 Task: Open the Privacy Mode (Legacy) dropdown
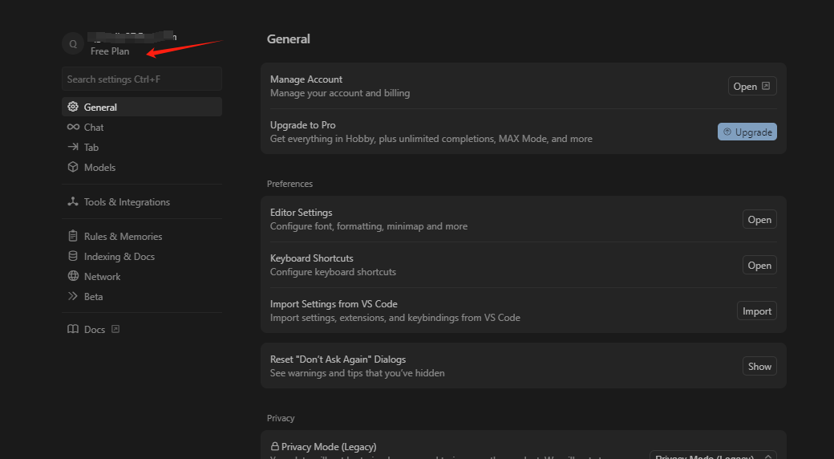[712, 455]
